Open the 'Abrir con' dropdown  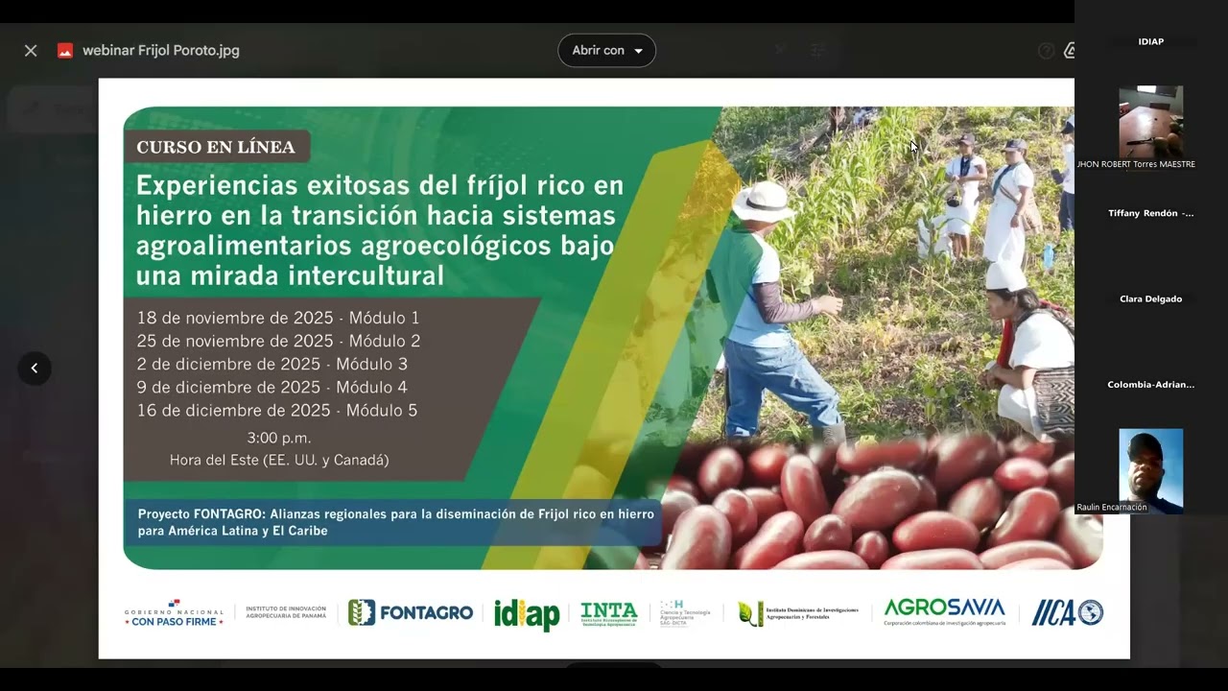[606, 51]
